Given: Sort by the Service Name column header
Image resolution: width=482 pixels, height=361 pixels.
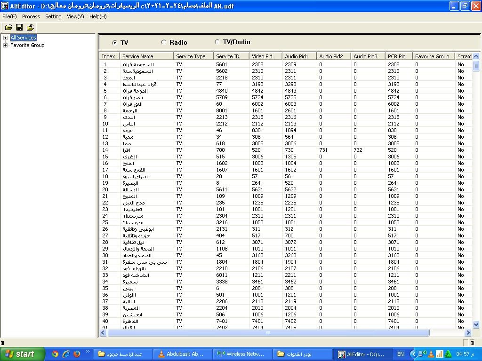Looking at the screenshot, I should (146, 56).
